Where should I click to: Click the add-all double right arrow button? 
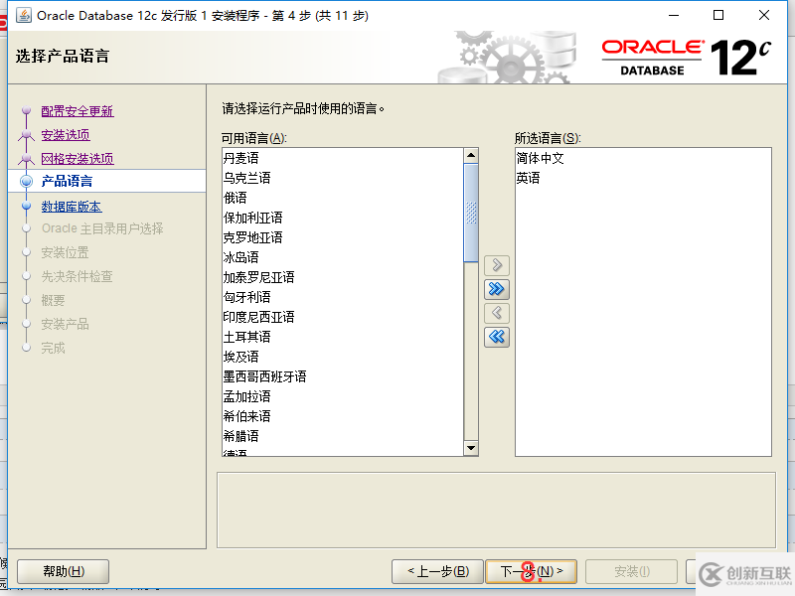pos(496,289)
